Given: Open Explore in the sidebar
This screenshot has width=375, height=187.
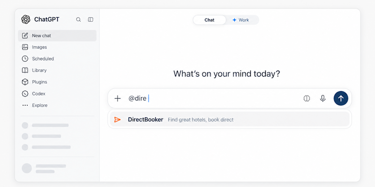Looking at the screenshot, I should 57,105.
